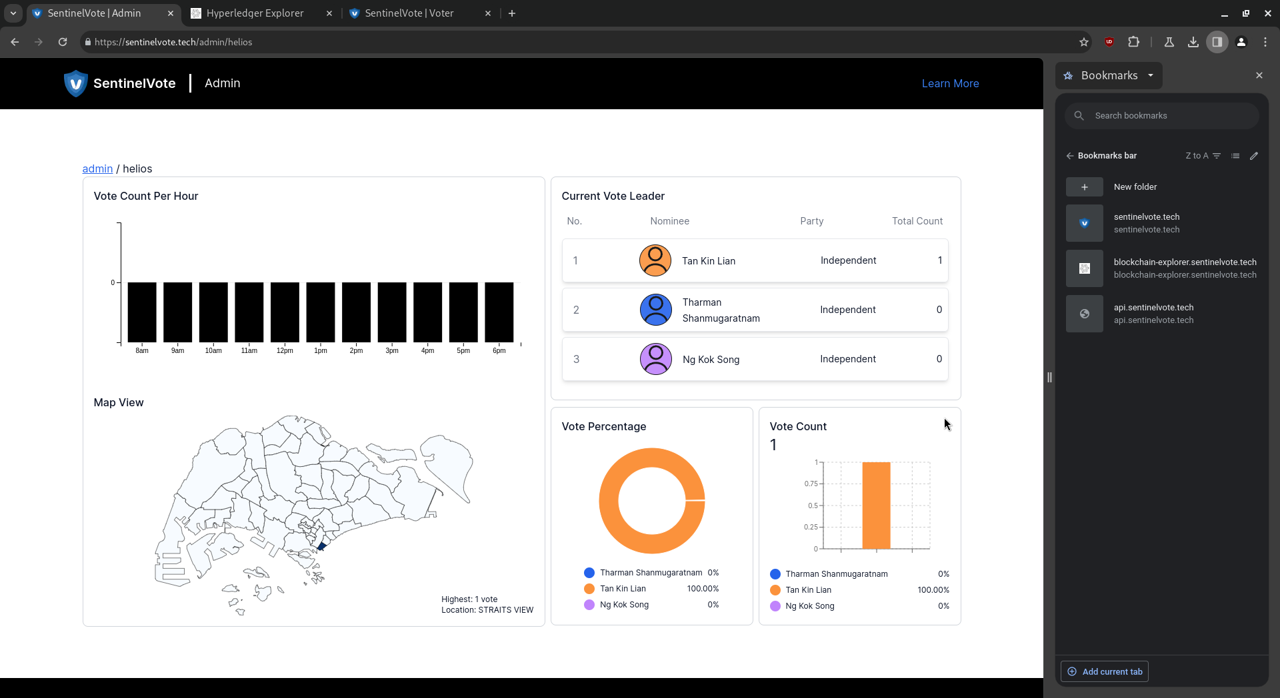This screenshot has width=1280, height=698.
Task: Click the orange Vote Count bar
Action: pos(876,506)
